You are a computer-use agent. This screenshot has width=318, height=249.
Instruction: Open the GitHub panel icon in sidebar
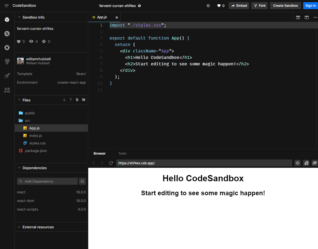click(x=7, y=61)
